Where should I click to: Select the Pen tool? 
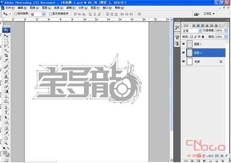click(x=6, y=107)
